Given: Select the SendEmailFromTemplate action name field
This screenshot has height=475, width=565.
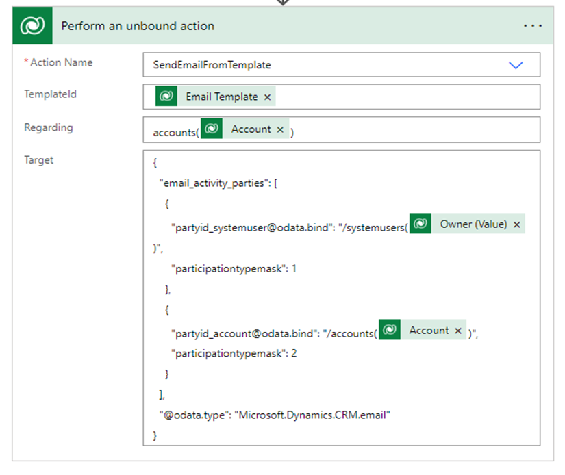Looking at the screenshot, I should pyautogui.click(x=308, y=65).
